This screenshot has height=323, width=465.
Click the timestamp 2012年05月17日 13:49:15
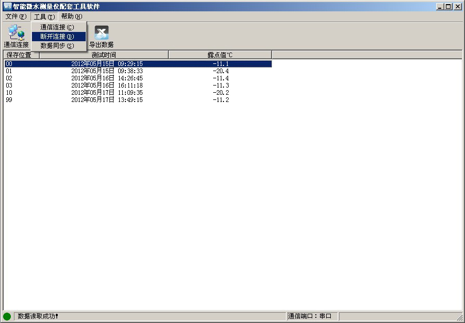tap(107, 100)
